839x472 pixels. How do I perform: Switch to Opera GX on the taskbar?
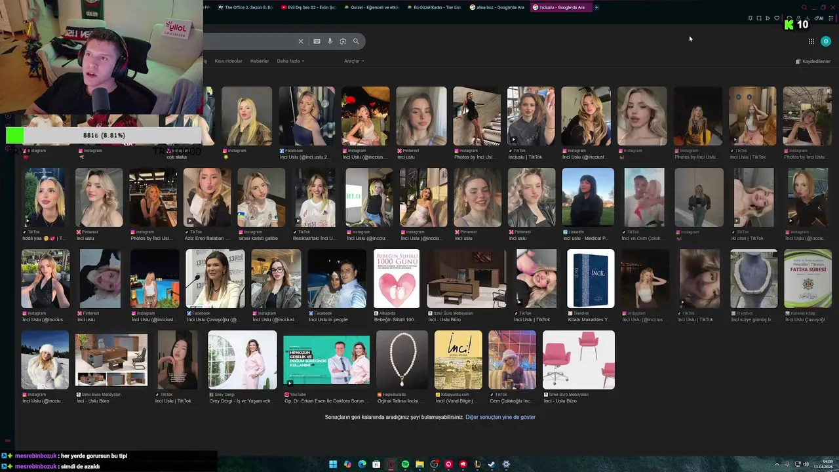click(x=391, y=464)
